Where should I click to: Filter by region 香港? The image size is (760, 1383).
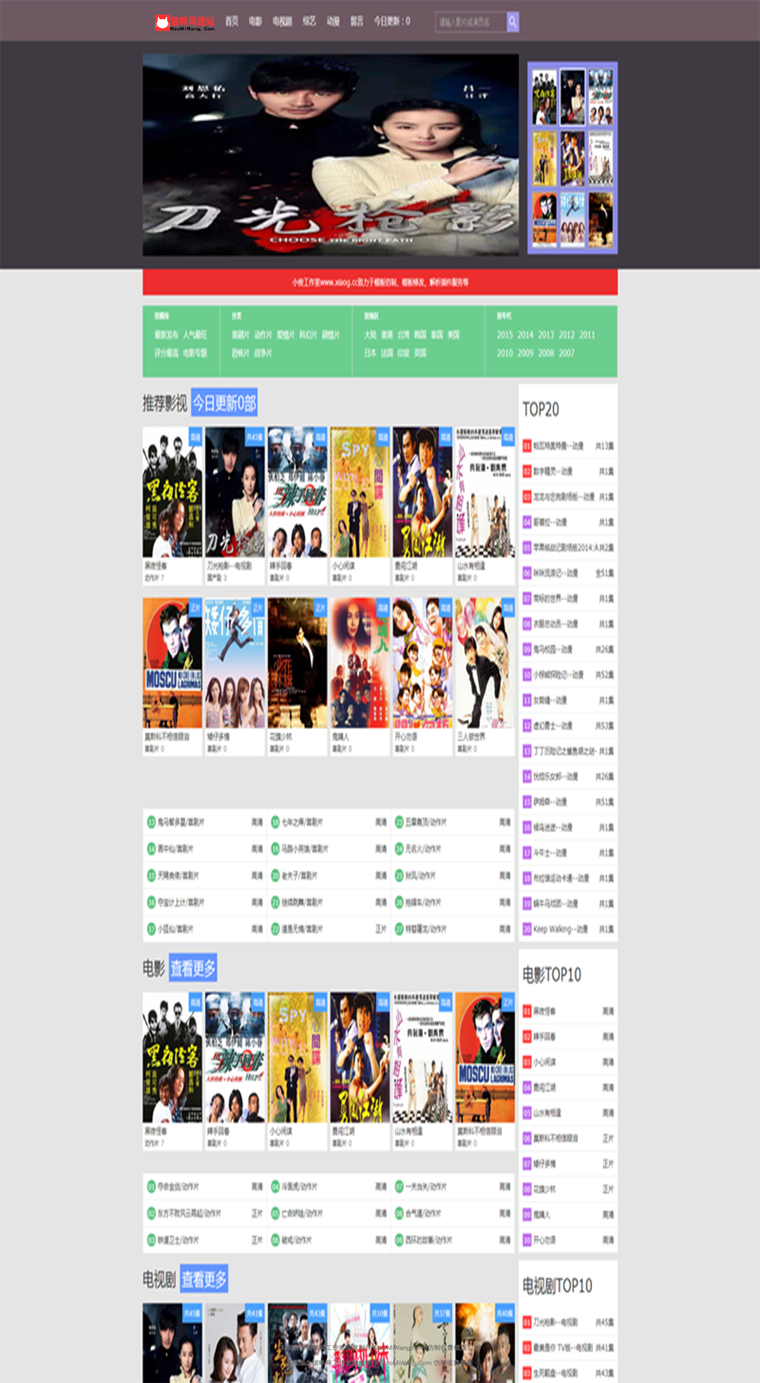coord(387,335)
